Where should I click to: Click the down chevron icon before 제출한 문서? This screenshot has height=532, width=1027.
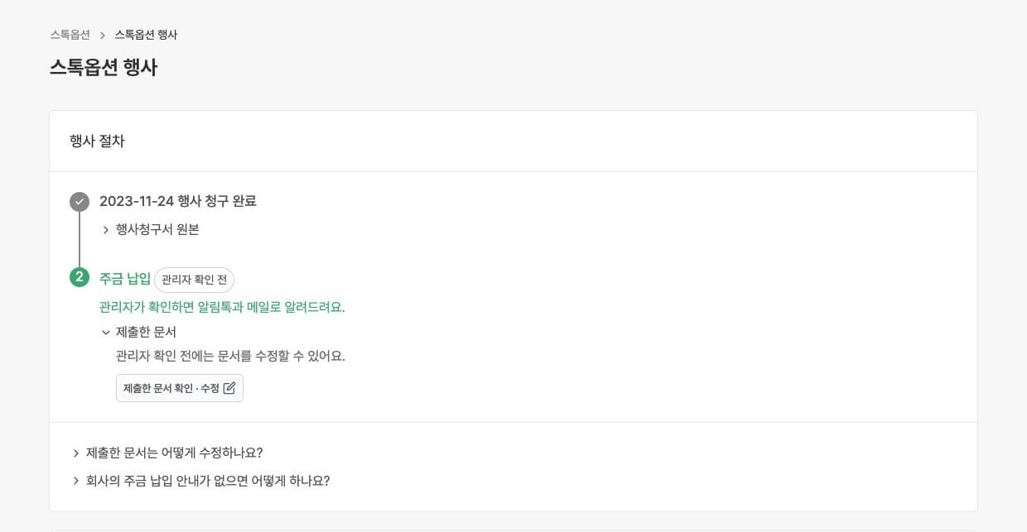pos(106,332)
